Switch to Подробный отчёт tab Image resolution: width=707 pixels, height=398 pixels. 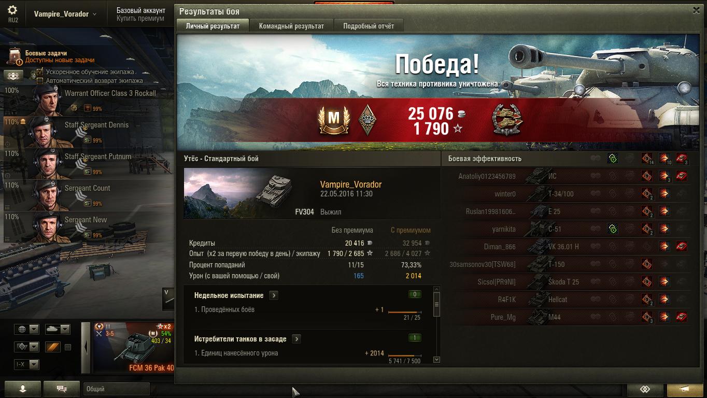369,26
